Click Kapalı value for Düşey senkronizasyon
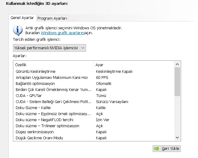Viewport: 198px width, 158px height. tap(101, 132)
